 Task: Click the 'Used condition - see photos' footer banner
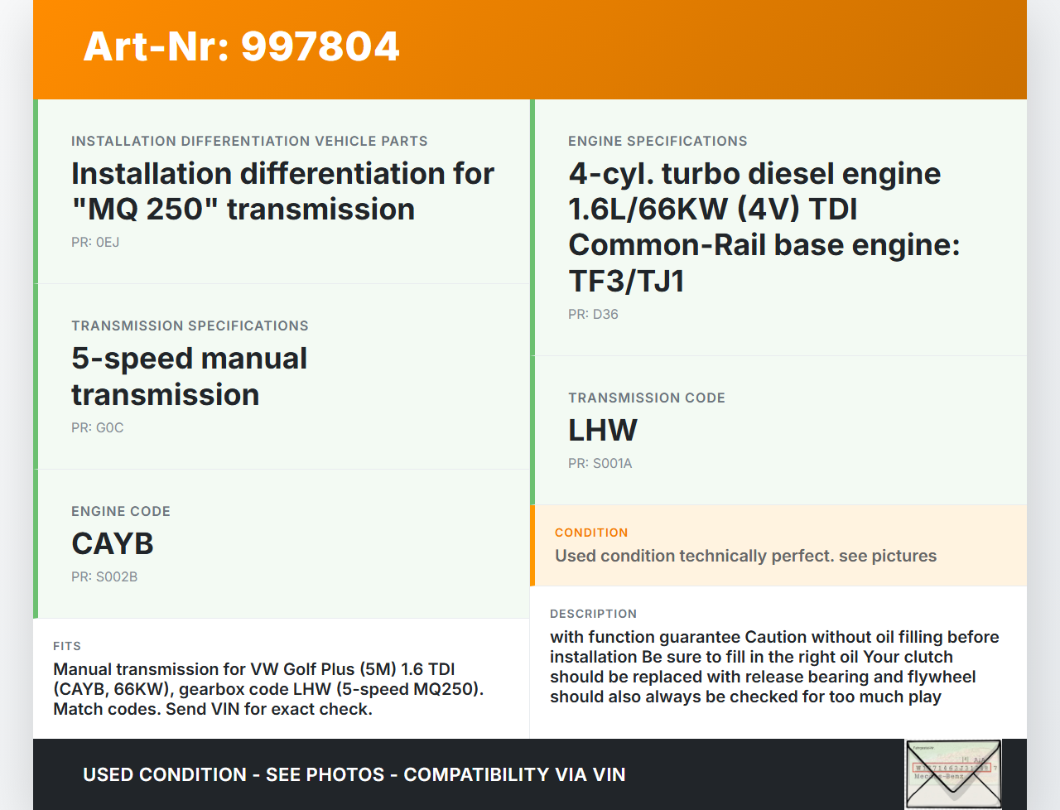click(x=354, y=775)
